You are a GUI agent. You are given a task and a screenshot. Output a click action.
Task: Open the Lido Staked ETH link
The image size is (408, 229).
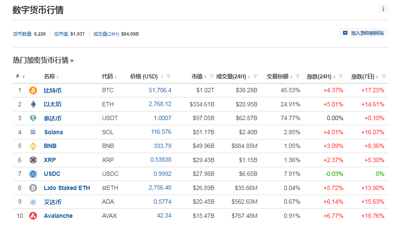coord(67,188)
